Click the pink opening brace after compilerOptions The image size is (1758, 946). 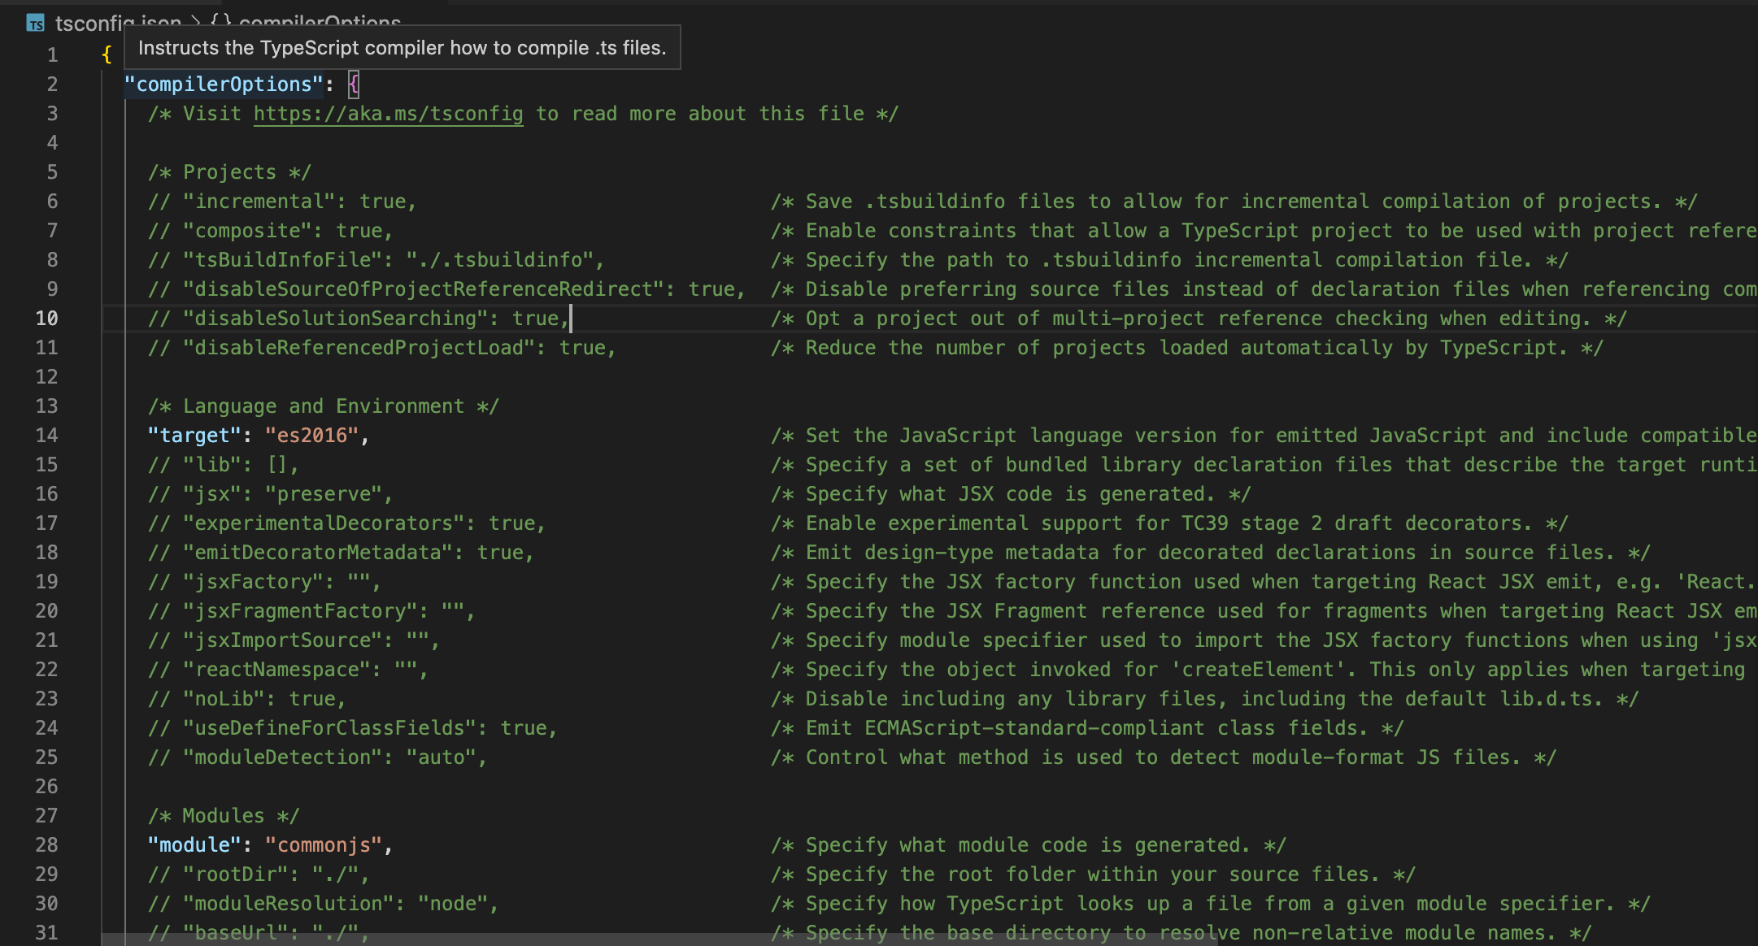tap(354, 85)
